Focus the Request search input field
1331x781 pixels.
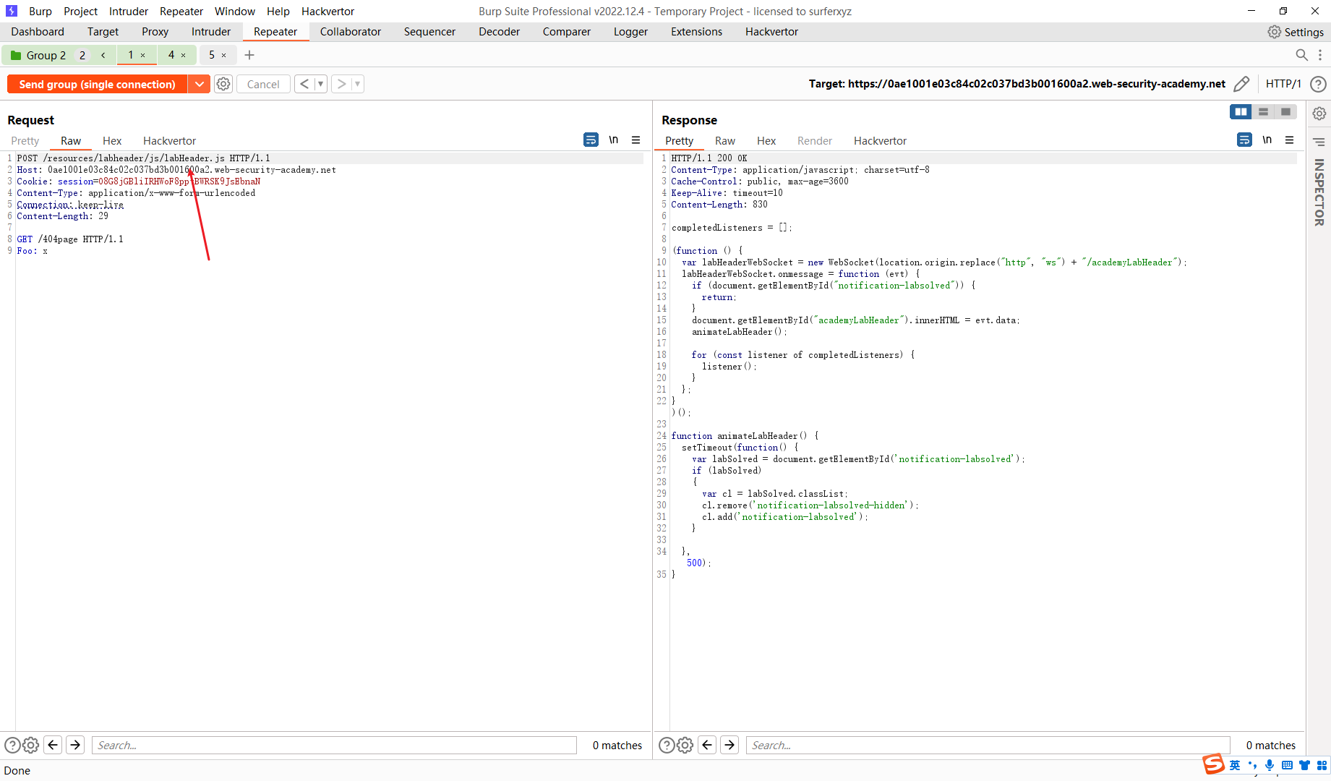[x=334, y=745]
